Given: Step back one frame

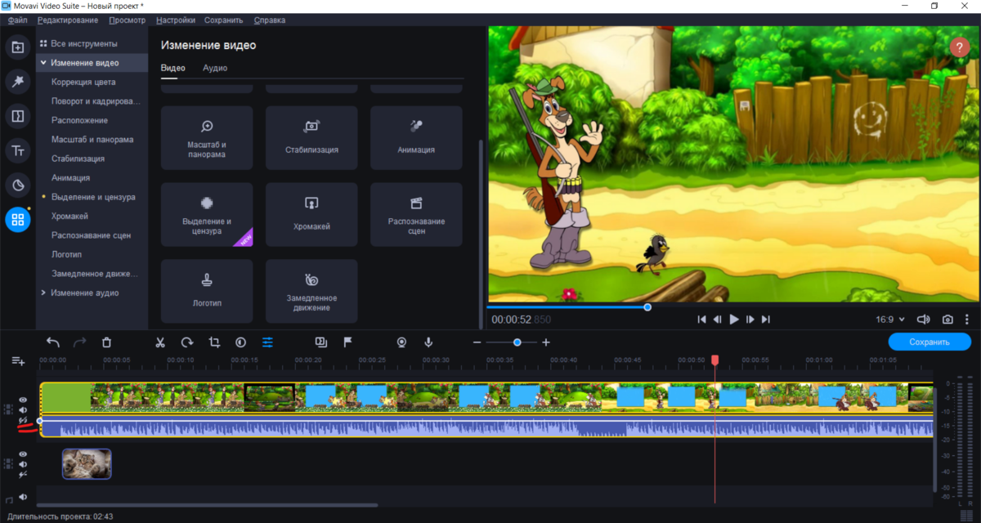Looking at the screenshot, I should (718, 320).
